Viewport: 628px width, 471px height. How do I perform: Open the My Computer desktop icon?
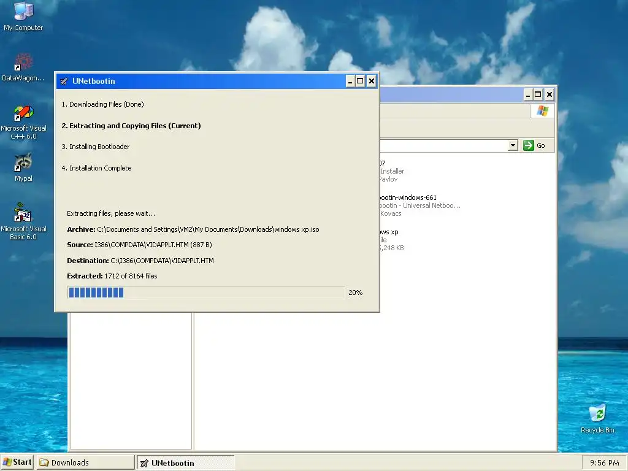point(23,16)
